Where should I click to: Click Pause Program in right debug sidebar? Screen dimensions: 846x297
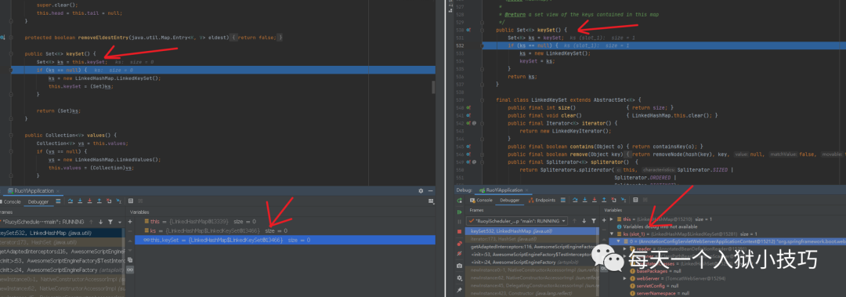(459, 222)
